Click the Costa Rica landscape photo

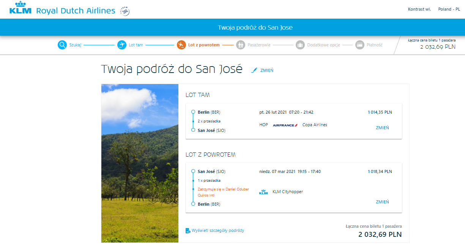point(140,163)
